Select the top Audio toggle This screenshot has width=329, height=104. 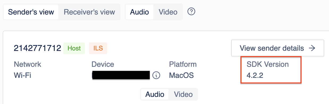pos(140,12)
